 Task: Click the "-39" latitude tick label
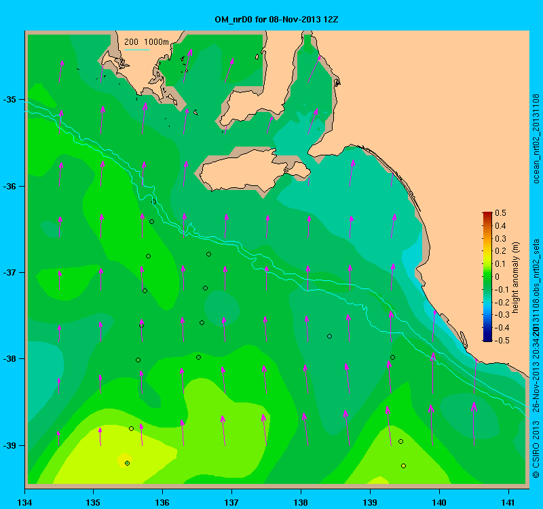[10, 445]
